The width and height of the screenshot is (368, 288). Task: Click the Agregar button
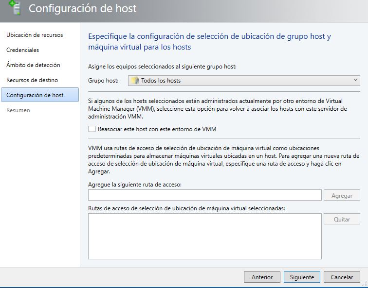pyautogui.click(x=342, y=195)
